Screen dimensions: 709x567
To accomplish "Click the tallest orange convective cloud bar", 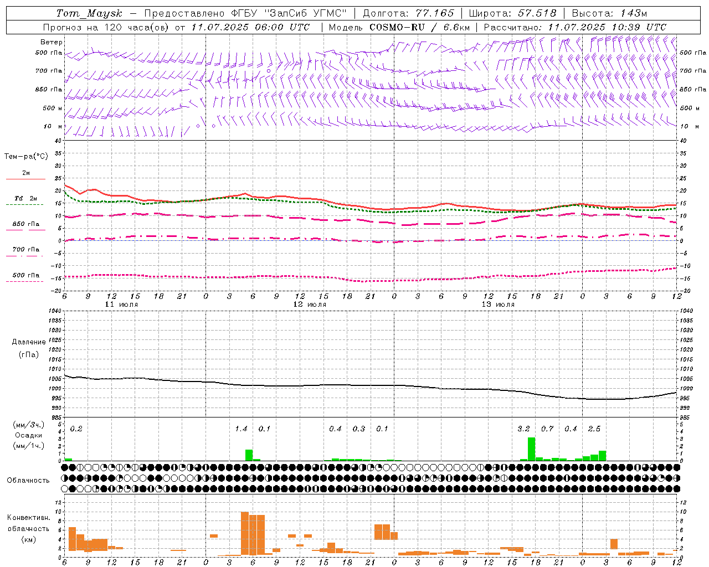I will pos(245,534).
